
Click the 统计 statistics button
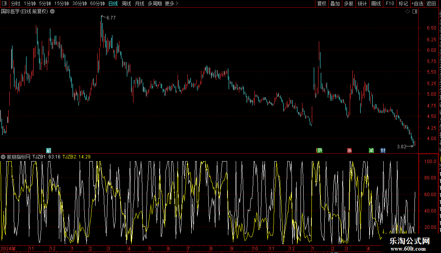(362, 4)
